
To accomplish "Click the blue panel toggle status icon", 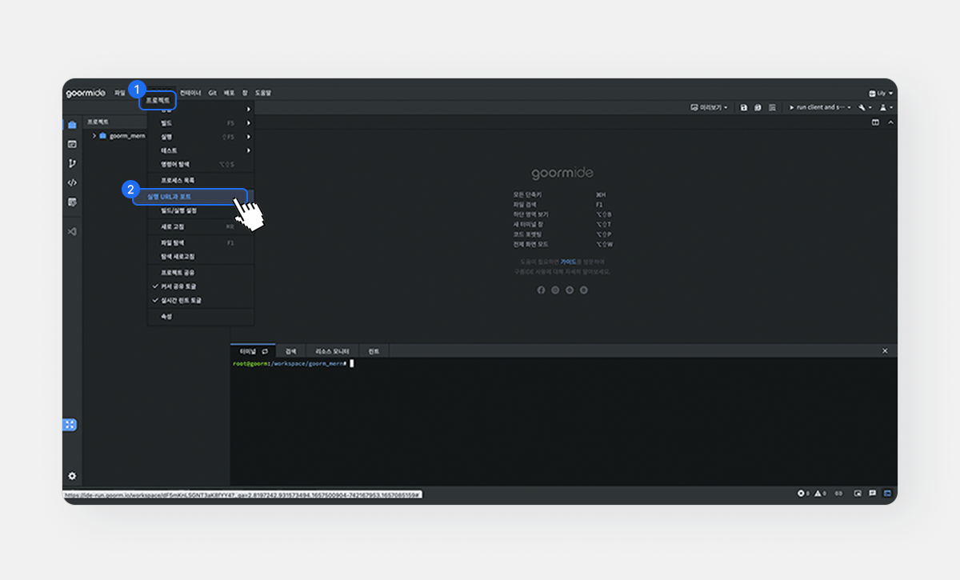I will (x=887, y=494).
